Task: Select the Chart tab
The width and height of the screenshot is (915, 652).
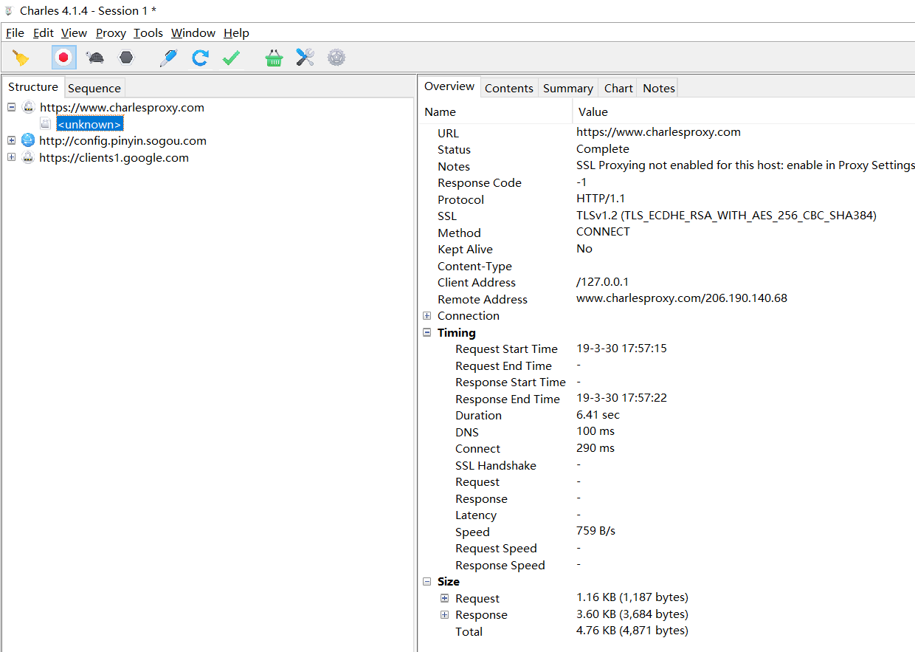Action: (618, 88)
